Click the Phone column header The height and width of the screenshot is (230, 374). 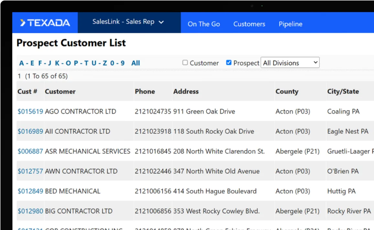click(x=145, y=91)
